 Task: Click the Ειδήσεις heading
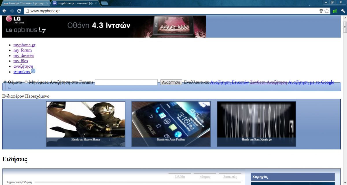coord(15,159)
